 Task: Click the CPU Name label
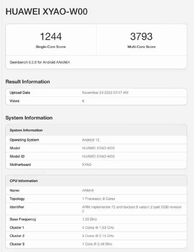[x=14, y=190]
